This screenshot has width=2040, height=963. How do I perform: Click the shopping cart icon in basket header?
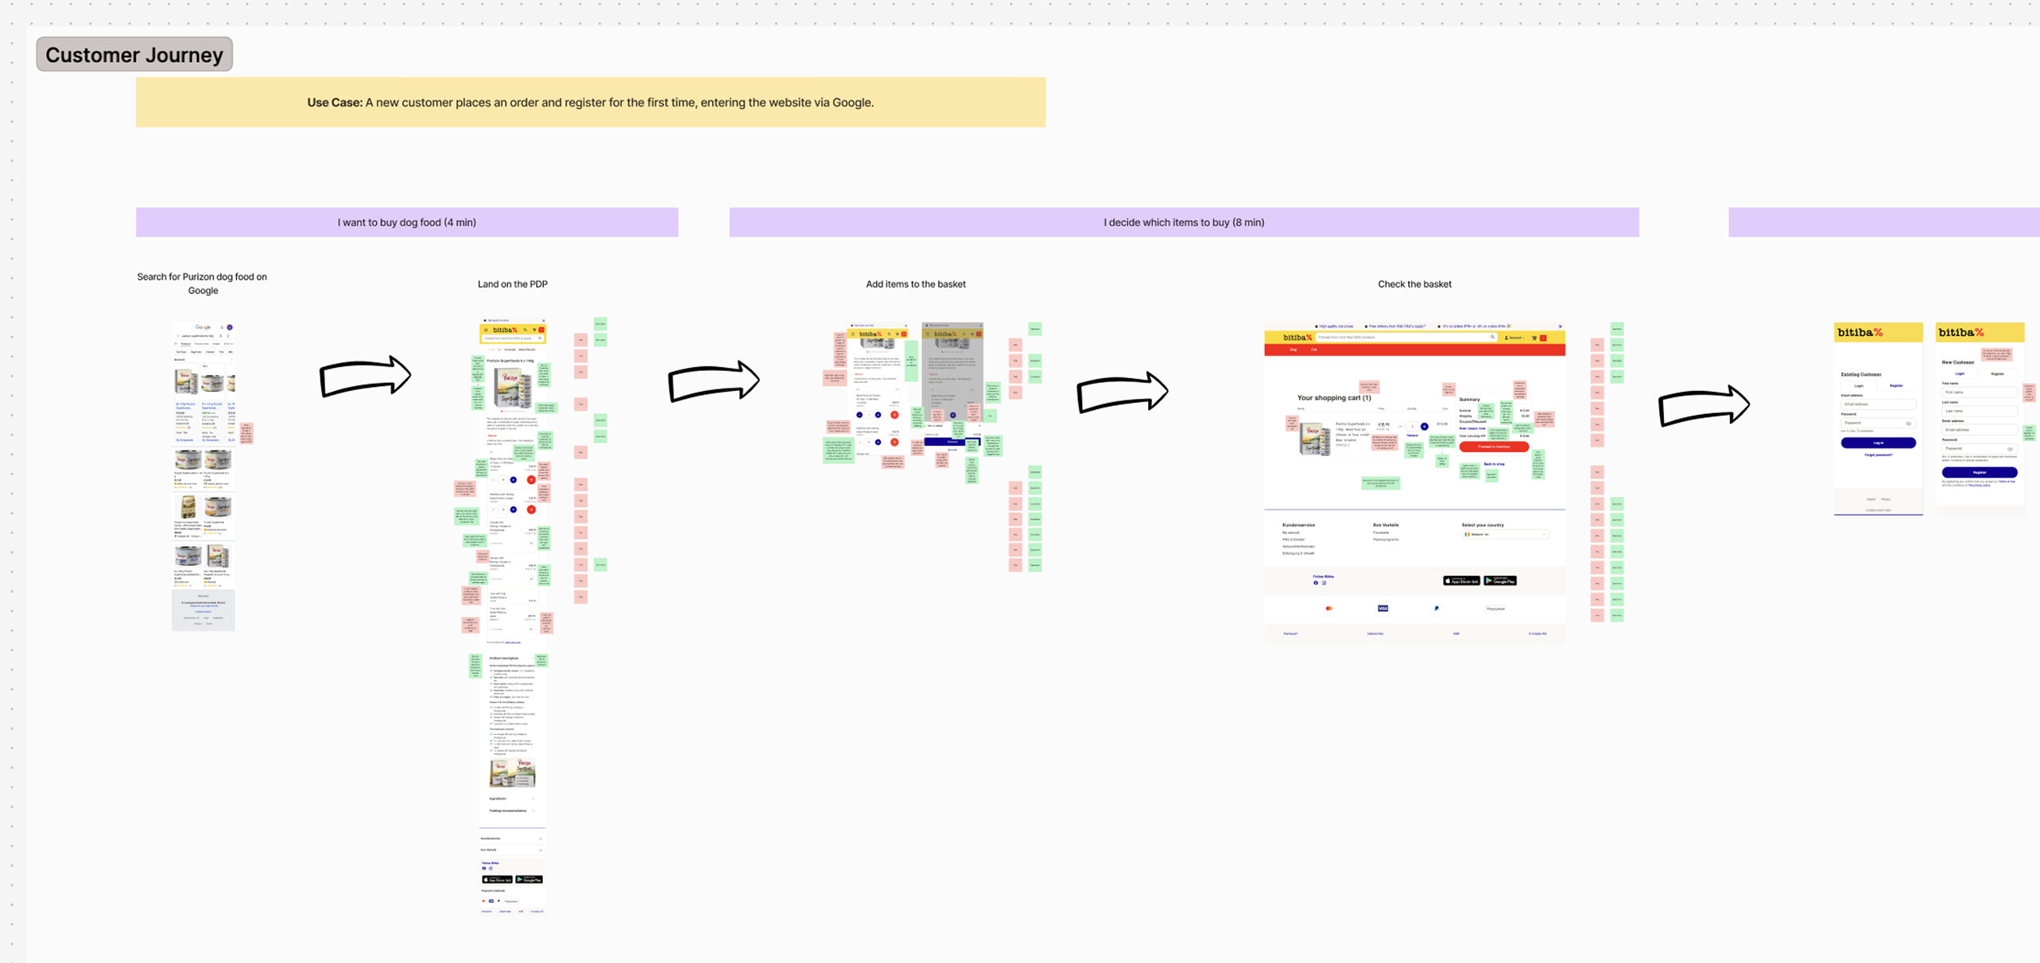click(x=1534, y=338)
